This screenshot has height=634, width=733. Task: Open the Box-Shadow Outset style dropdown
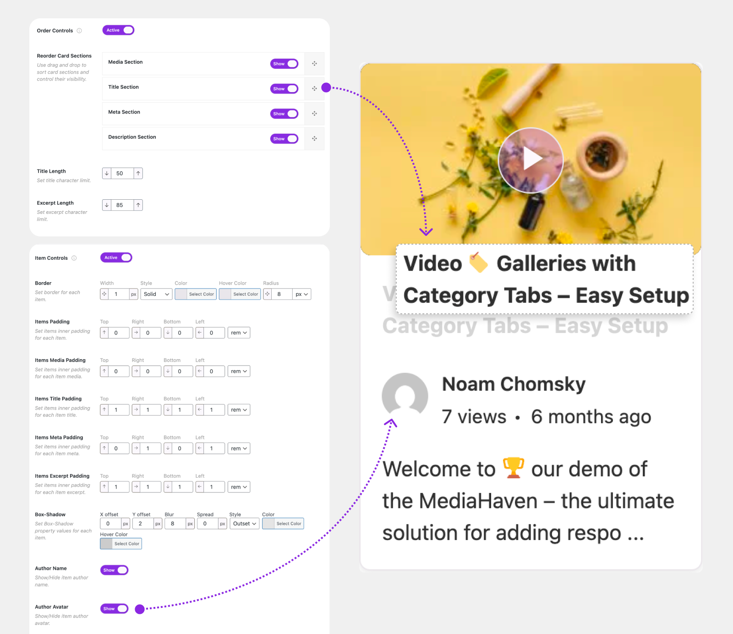(x=244, y=524)
